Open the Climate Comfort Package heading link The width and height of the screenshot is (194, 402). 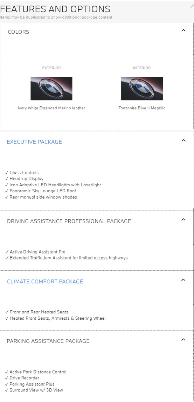[x=45, y=282]
